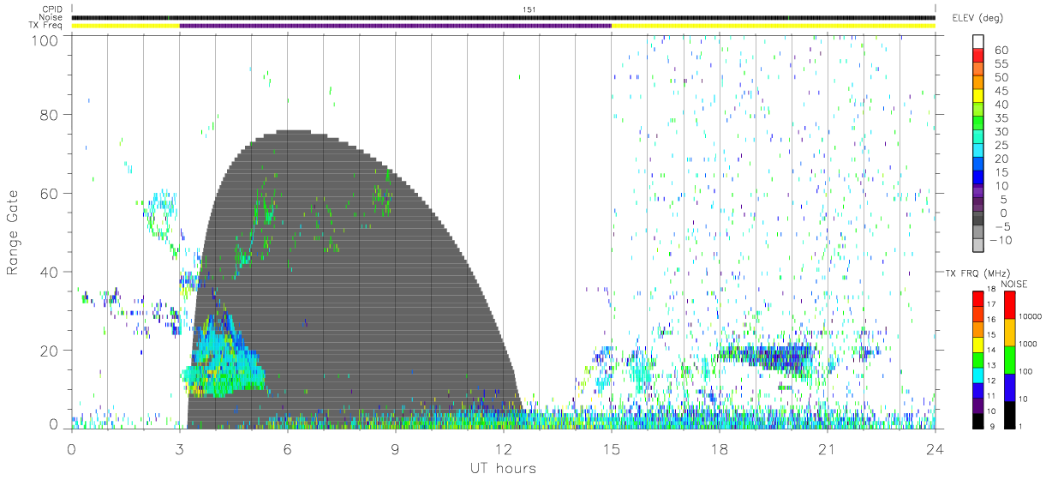Click the black bottom segment of NOISE bar

pyautogui.click(x=1009, y=415)
